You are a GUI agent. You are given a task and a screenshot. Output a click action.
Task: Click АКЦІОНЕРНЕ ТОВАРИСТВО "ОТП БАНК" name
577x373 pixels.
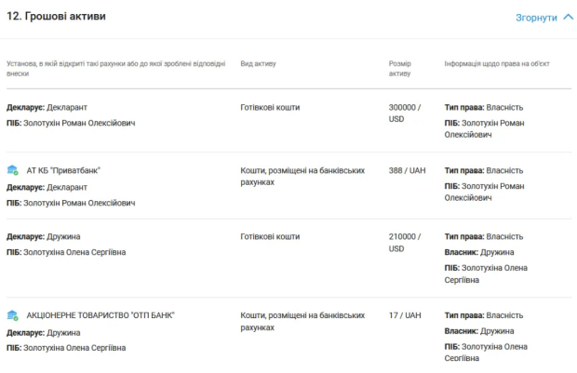click(x=101, y=315)
